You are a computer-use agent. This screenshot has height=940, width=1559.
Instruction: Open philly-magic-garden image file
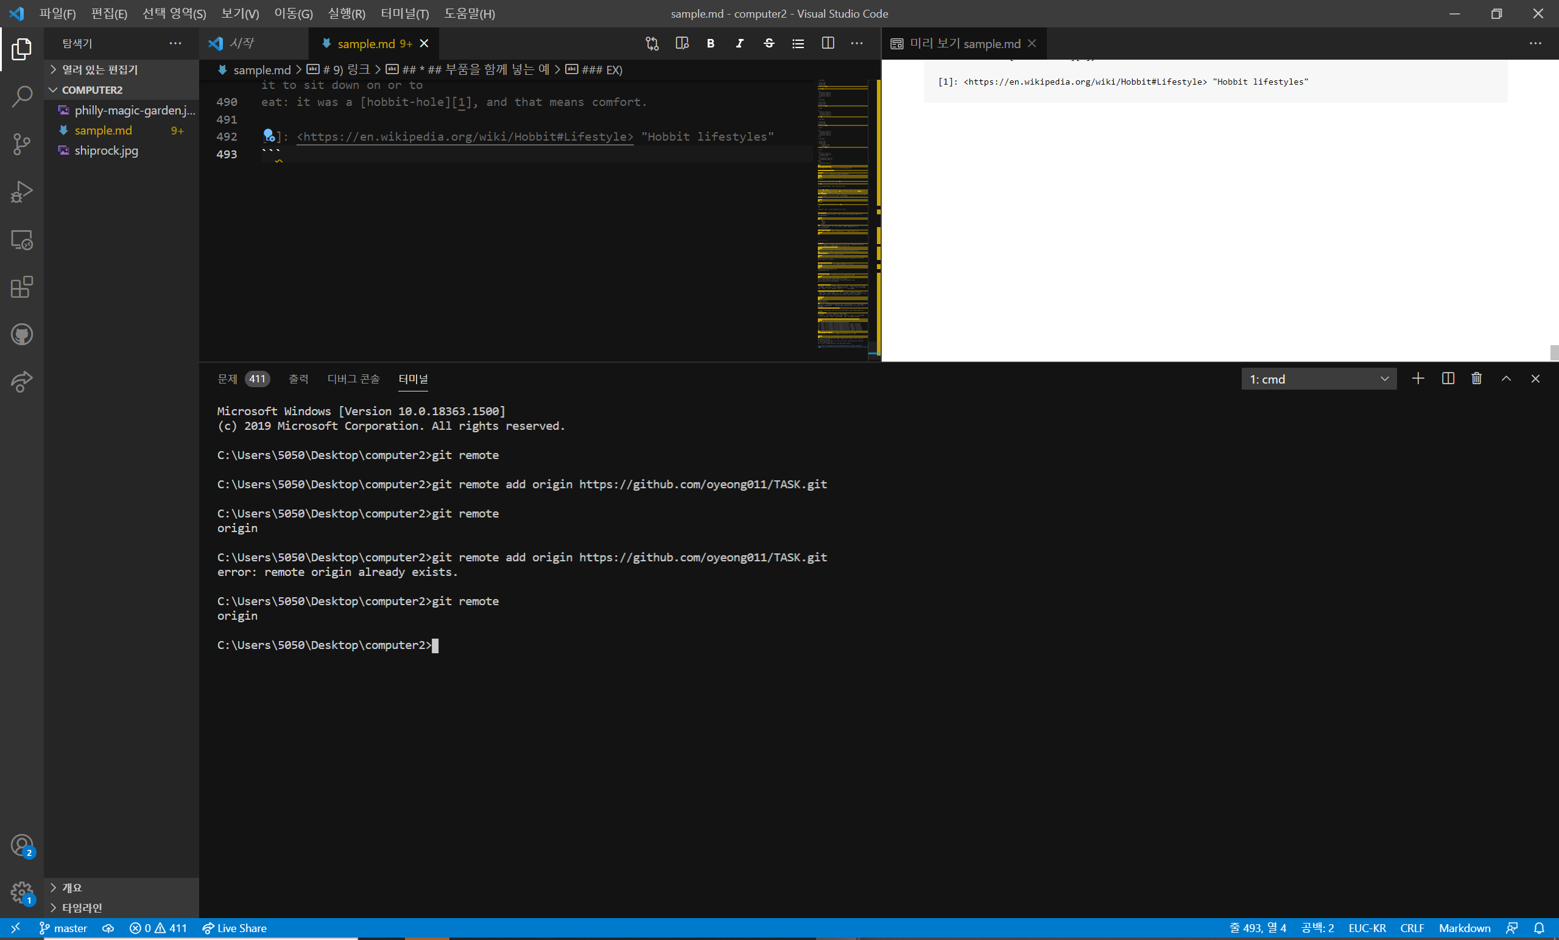point(121,110)
